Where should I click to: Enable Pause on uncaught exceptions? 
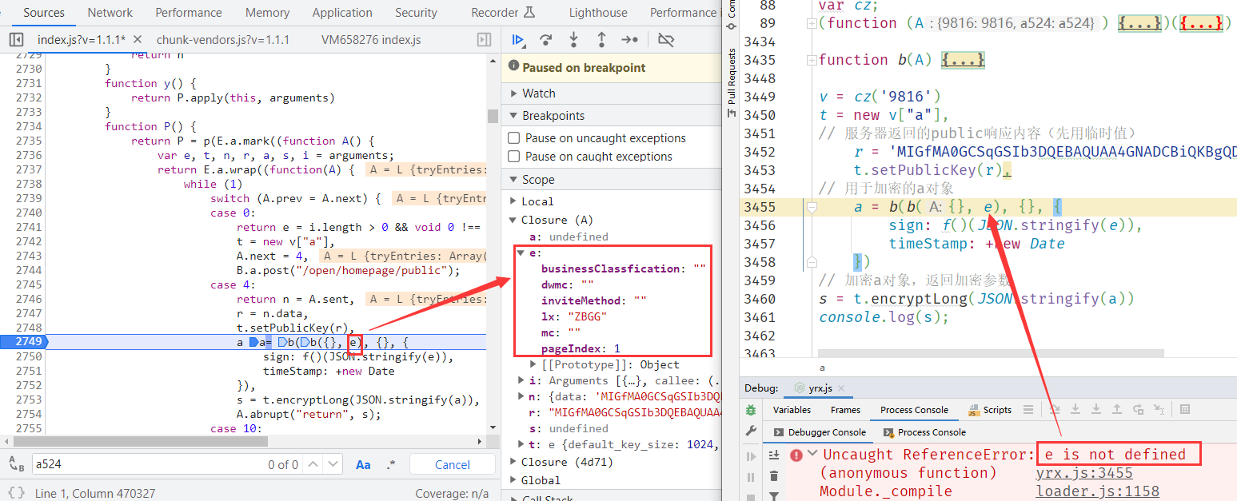tap(514, 138)
